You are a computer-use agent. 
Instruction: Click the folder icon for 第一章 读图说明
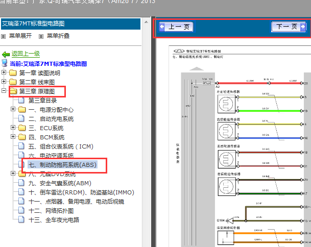(13, 73)
